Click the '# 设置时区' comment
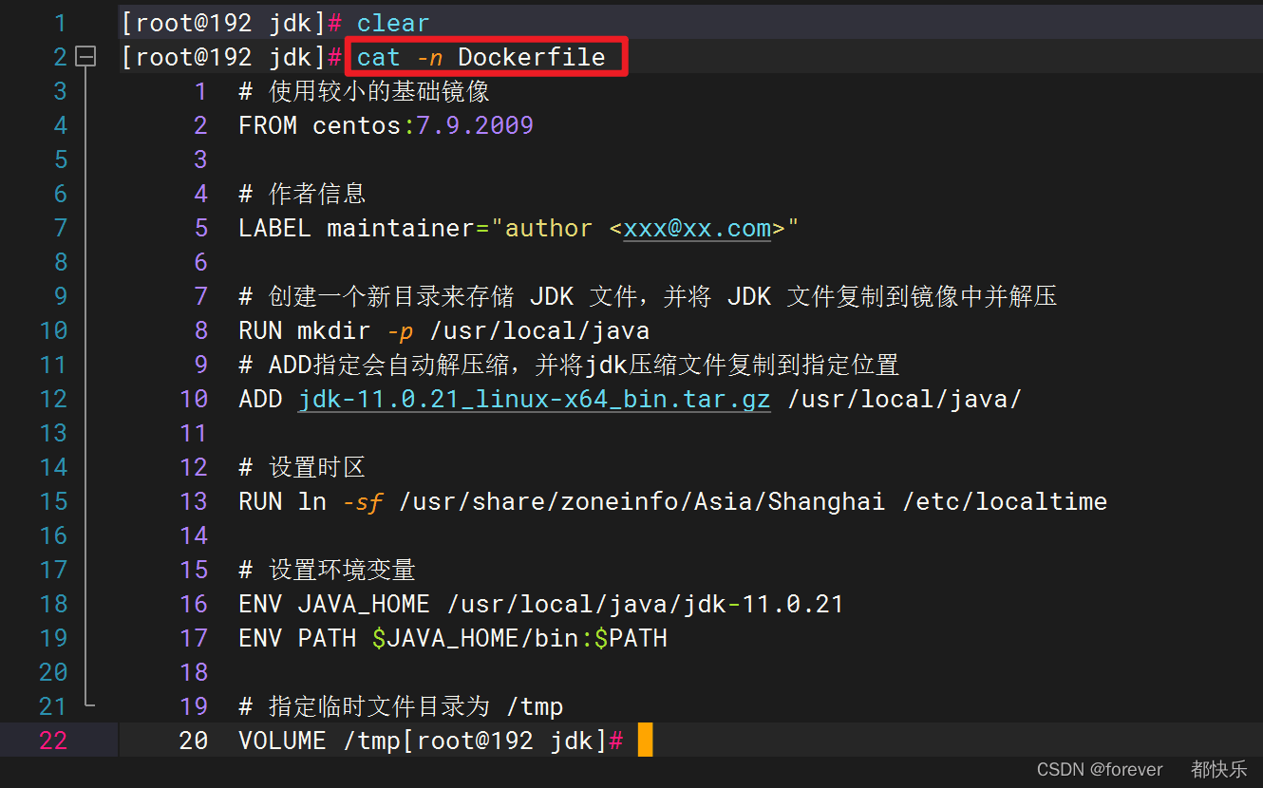The width and height of the screenshot is (1263, 788). tap(302, 467)
